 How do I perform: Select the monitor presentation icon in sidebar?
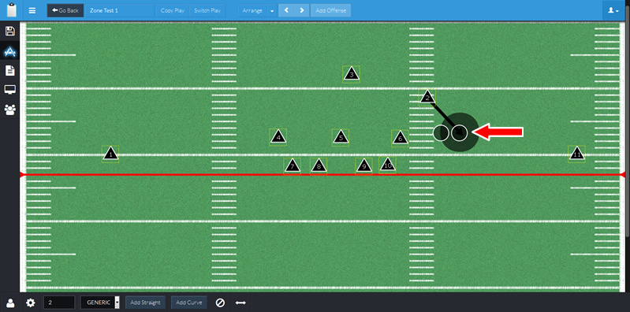(x=9, y=90)
